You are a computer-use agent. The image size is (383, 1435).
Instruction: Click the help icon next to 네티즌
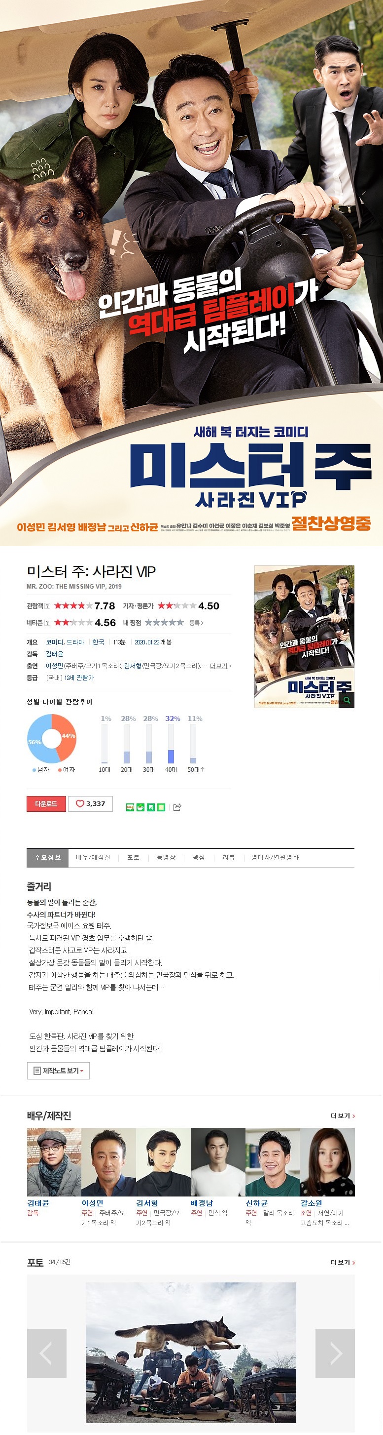[47, 622]
